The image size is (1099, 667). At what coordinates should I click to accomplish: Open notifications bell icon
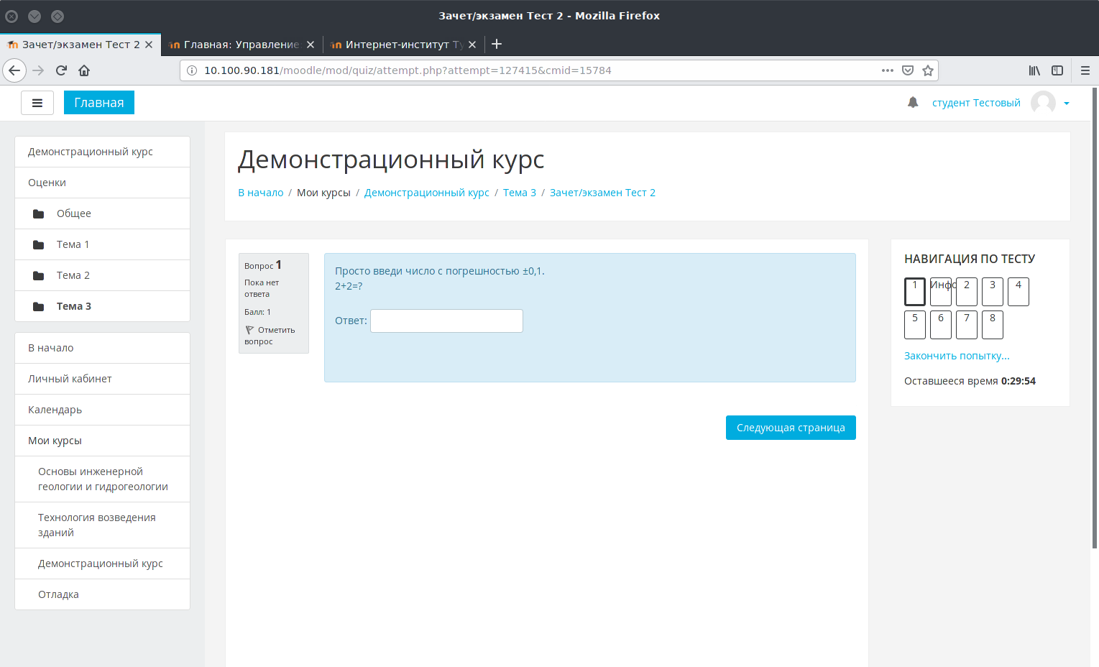pos(913,103)
